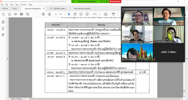The image size is (188, 100).
Task: Open fit page options dropdown arrow
Action: (x=108, y=14)
